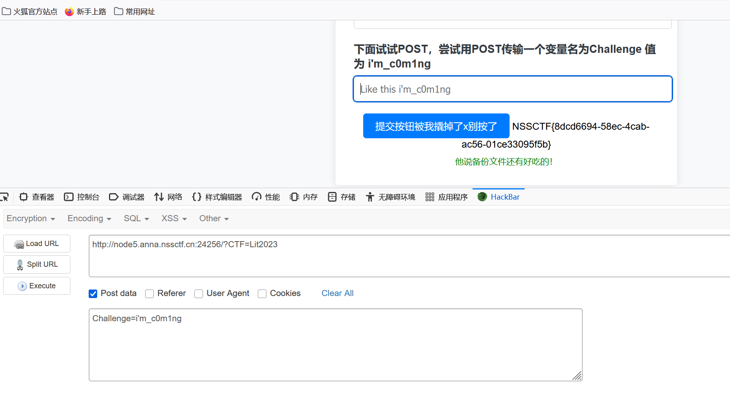Check the Cookies option
The width and height of the screenshot is (730, 405).
pos(262,294)
